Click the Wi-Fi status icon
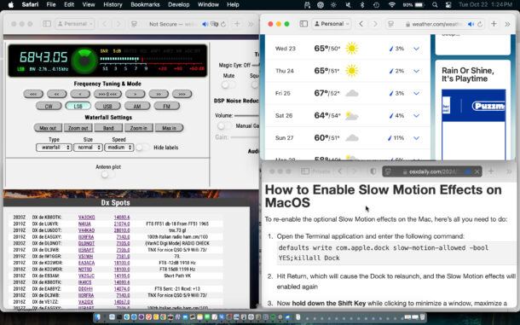The image size is (520, 325). pos(391,4)
